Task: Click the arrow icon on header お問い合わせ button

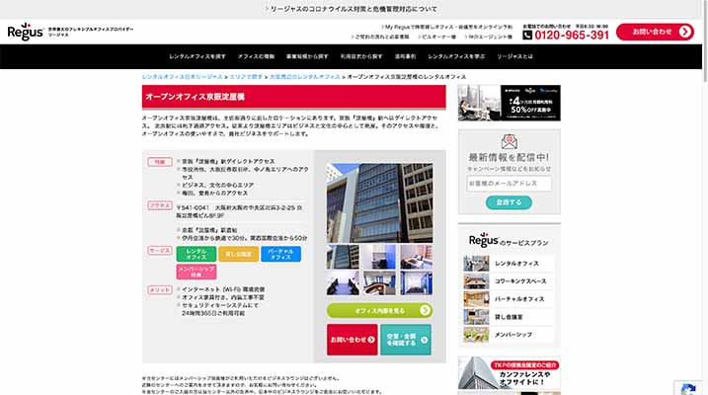Action: 684,32
